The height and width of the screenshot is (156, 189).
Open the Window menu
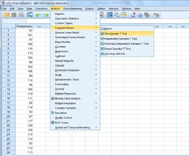pos(127,9)
